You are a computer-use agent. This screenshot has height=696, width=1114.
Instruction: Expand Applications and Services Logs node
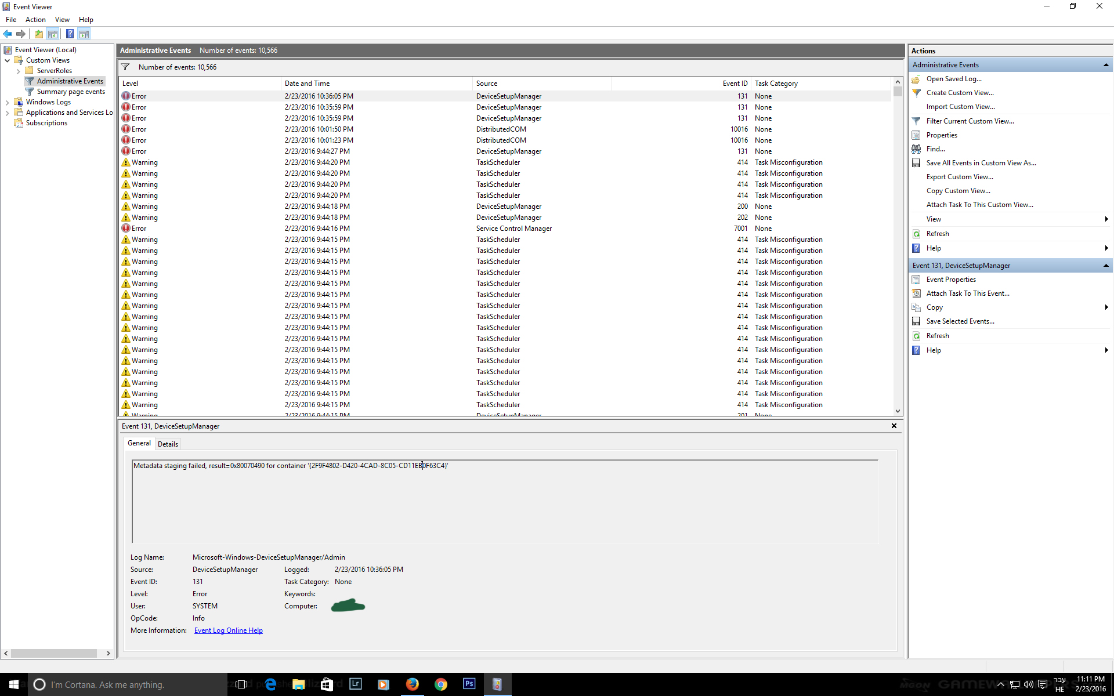7,113
